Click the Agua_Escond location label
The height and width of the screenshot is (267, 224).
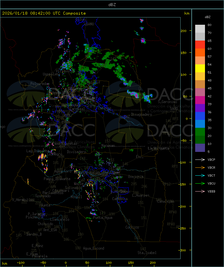click(93, 248)
